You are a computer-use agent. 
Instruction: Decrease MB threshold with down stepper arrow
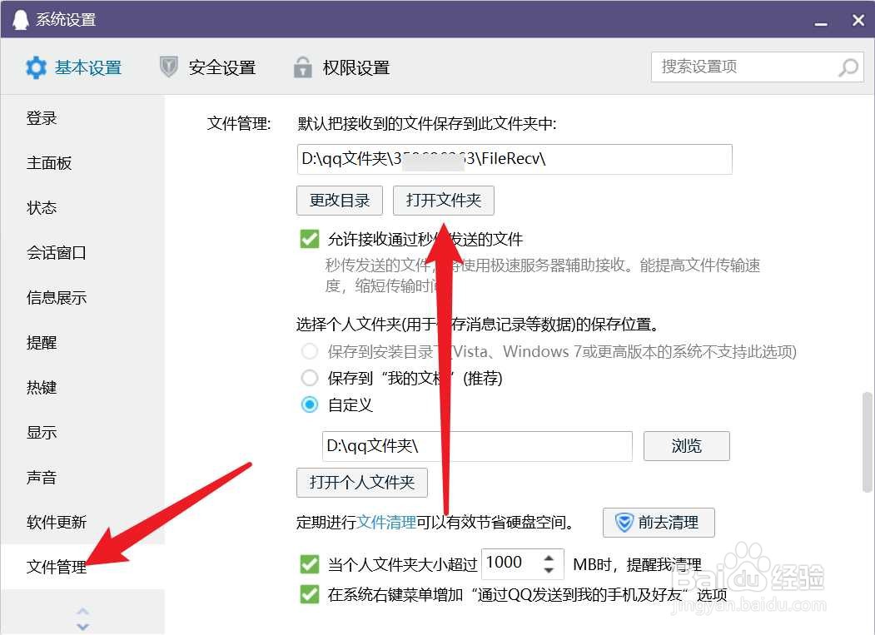click(x=549, y=570)
